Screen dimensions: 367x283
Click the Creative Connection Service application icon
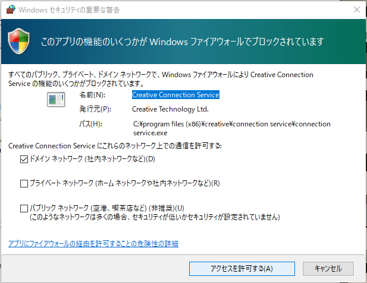point(56,100)
